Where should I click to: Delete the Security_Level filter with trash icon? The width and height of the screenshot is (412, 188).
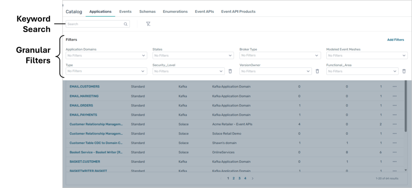(230, 71)
